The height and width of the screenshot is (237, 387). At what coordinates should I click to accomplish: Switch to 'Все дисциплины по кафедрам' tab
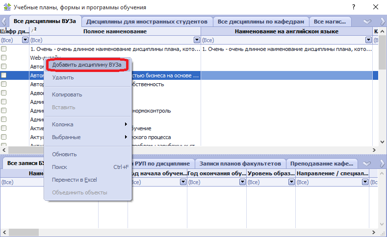261,22
